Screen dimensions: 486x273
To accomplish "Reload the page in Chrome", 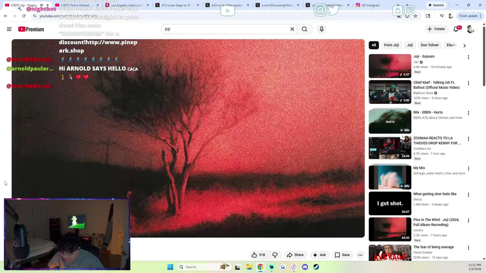I will click(24, 16).
